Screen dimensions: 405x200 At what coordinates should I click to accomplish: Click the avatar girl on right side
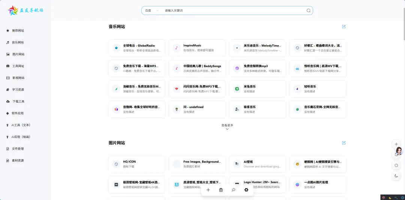(399, 151)
